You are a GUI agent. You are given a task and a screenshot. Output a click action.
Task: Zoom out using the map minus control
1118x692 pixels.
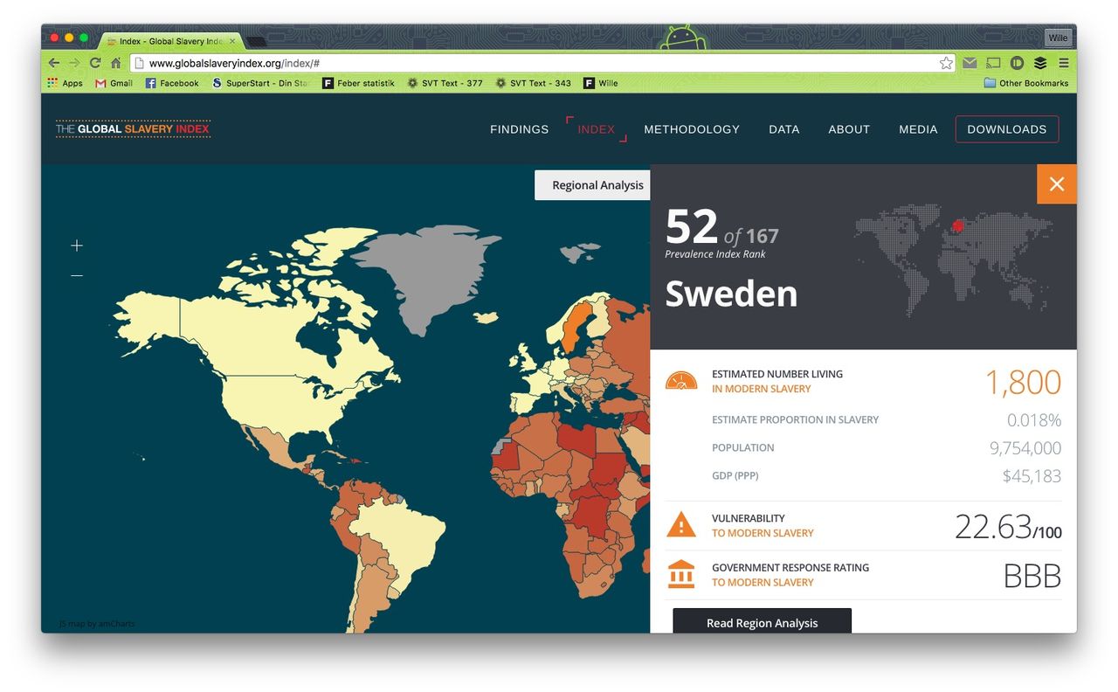(77, 274)
